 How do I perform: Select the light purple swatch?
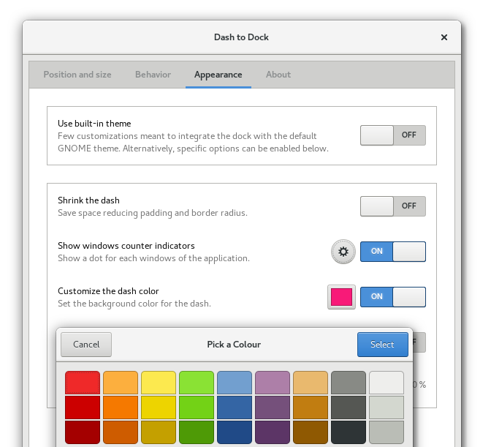tap(273, 383)
